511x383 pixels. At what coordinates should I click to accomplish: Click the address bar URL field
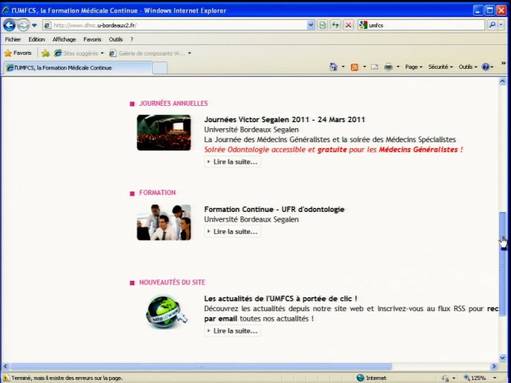click(x=176, y=25)
